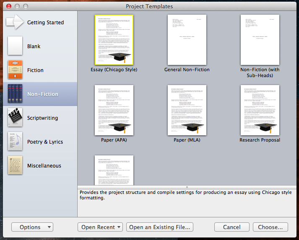The image size is (299, 240).
Task: Click Open an Existing File button
Action: (160, 227)
